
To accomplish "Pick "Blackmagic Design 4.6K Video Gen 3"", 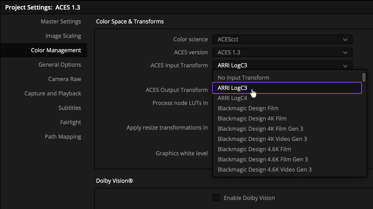I will pos(265,169).
